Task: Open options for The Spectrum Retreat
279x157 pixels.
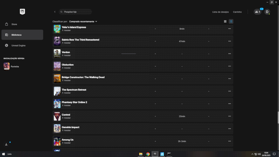Action: [229, 91]
